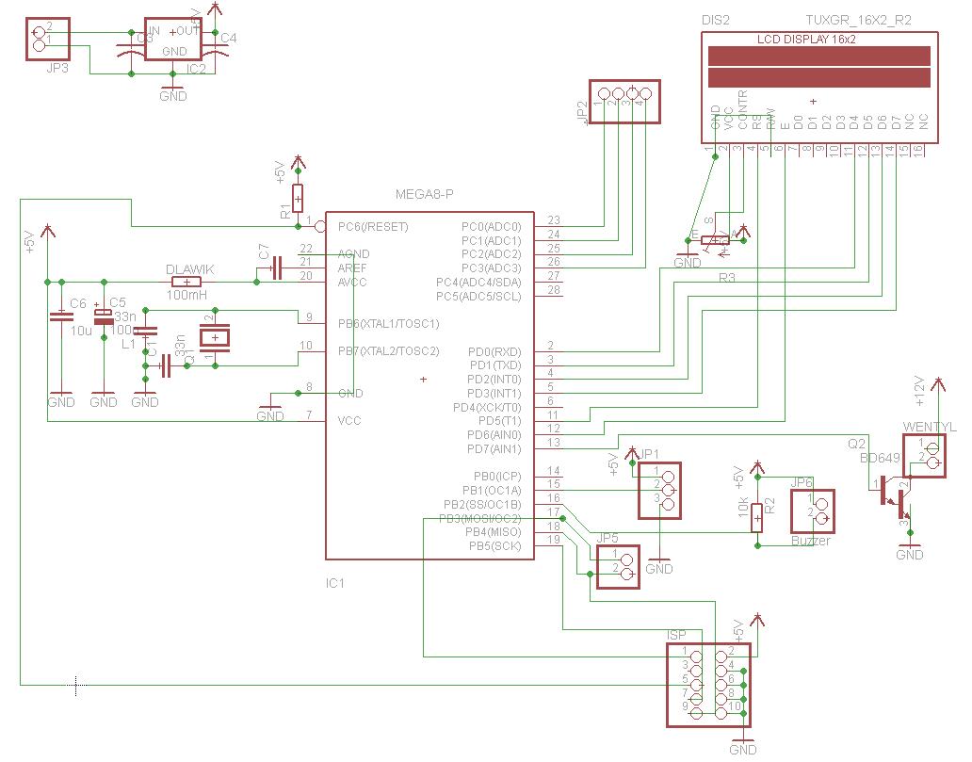Viewport: 972px width, 762px height.
Task: Click the JP6 Buzzer connector
Action: coord(813,511)
